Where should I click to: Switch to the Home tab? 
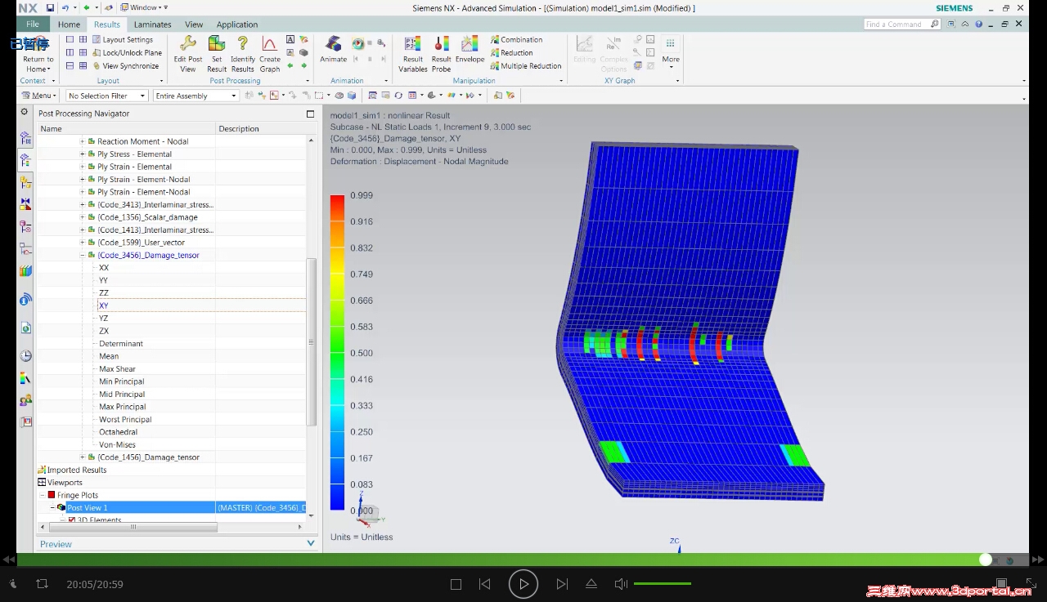(69, 25)
